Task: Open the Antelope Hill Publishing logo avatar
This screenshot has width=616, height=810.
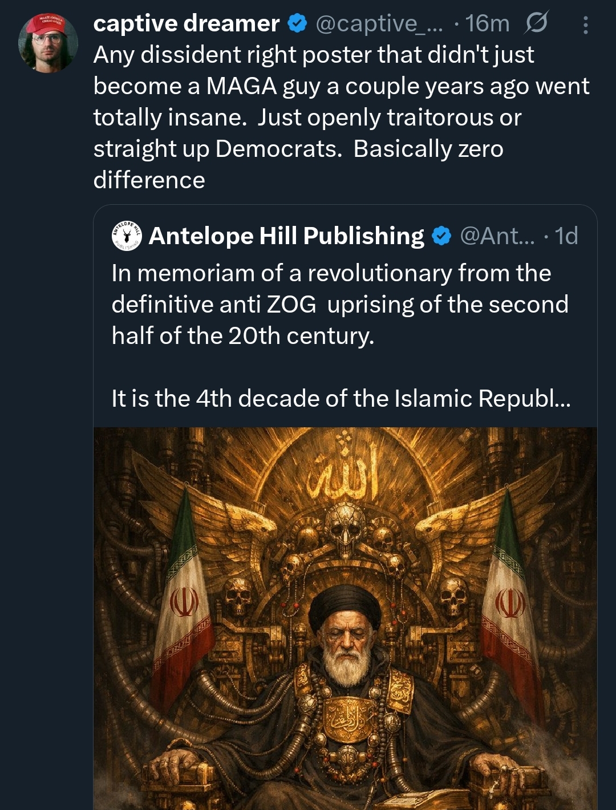Action: pos(126,236)
